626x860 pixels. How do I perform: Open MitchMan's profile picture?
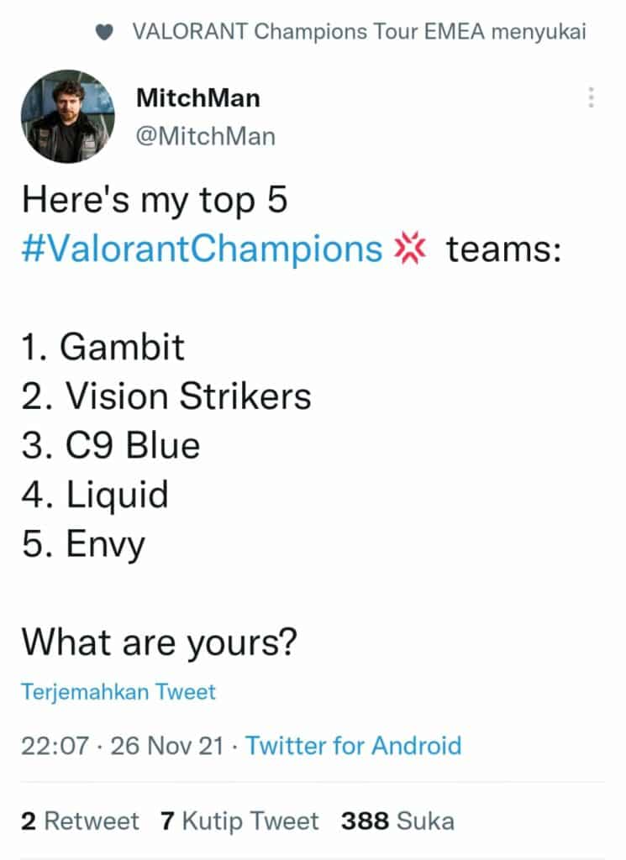click(67, 116)
